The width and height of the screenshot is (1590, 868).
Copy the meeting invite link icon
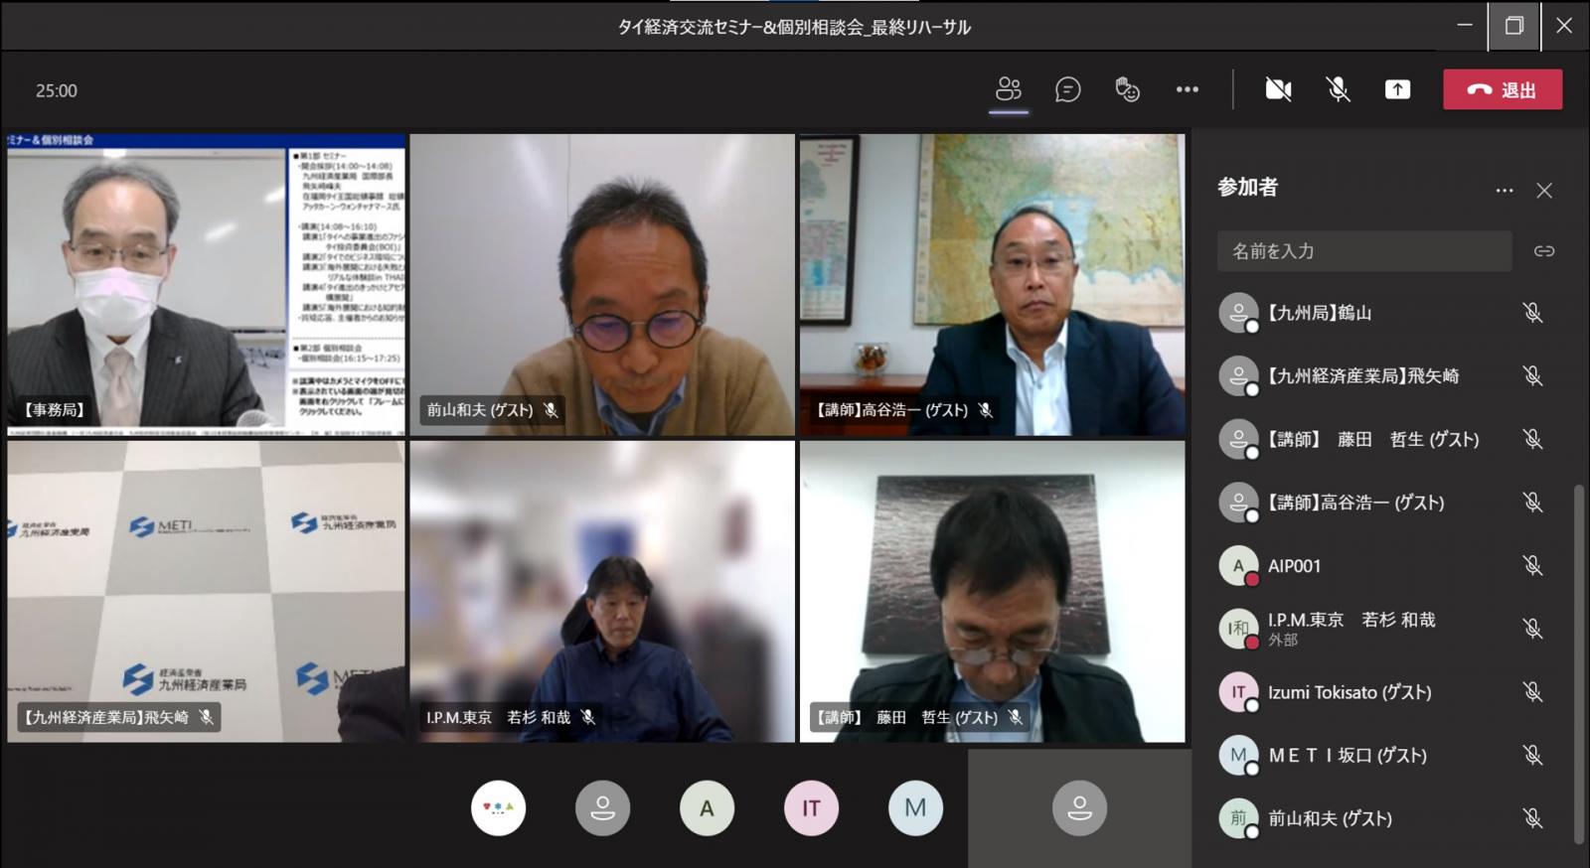pos(1543,251)
